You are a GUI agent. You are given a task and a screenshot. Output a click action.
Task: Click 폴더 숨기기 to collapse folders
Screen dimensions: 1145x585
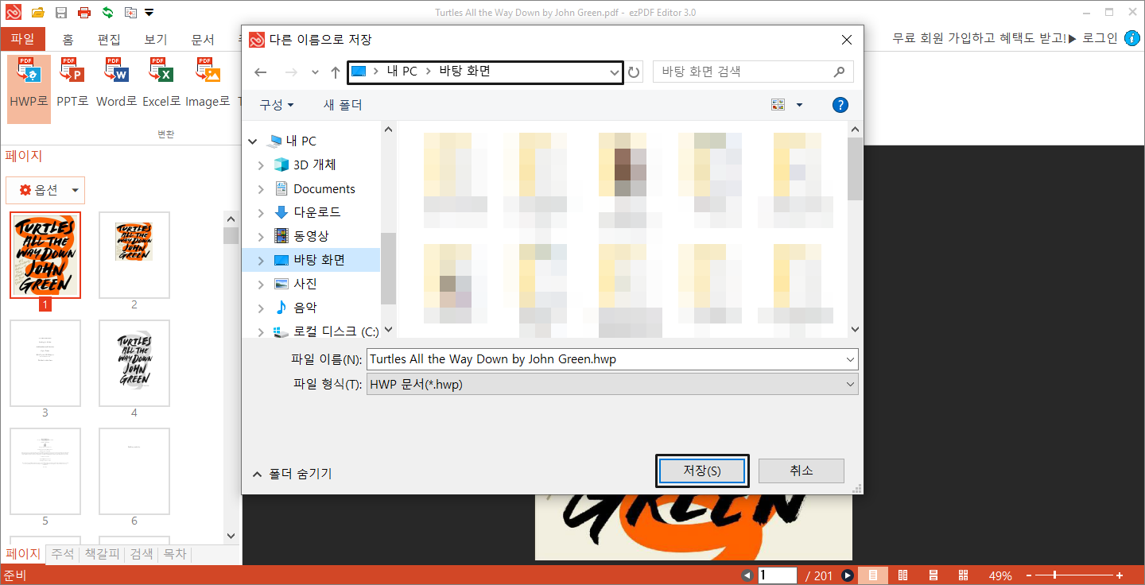(x=292, y=474)
